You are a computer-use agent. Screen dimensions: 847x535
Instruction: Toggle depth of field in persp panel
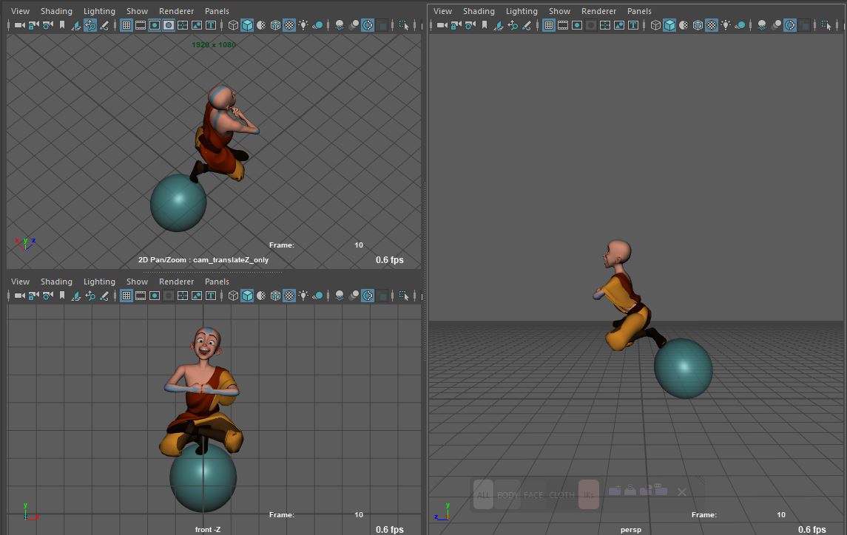pyautogui.click(x=804, y=25)
